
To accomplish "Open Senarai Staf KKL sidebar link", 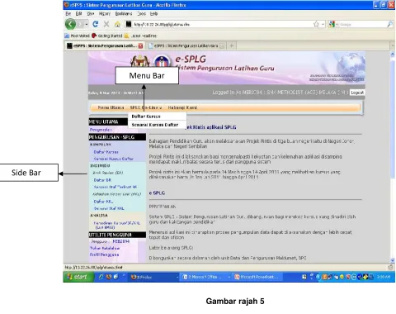I will coord(109,208).
